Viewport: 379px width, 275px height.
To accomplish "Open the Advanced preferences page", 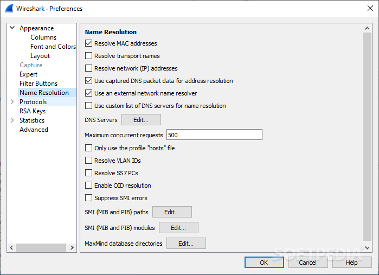I will click(34, 130).
